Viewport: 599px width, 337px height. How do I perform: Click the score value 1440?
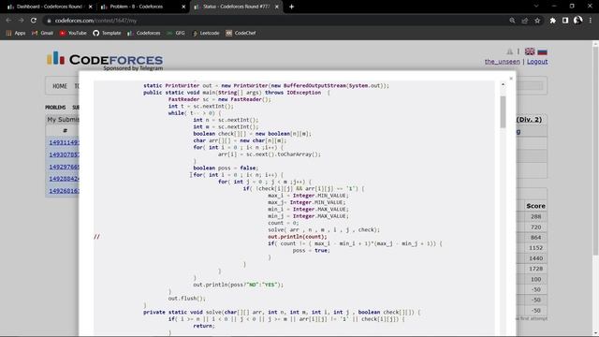pyautogui.click(x=535, y=258)
